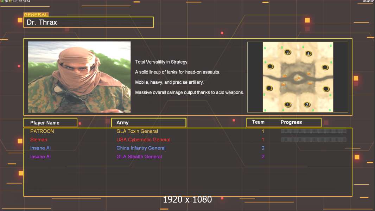Click the Dr. Thrax general portrait

pyautogui.click(x=80, y=77)
